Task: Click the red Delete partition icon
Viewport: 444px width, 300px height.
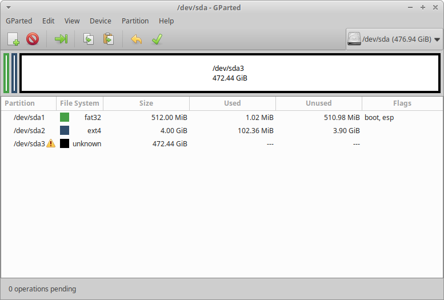Action: (33, 39)
